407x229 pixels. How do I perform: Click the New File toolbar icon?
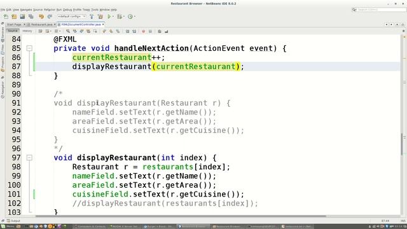point(6,17)
